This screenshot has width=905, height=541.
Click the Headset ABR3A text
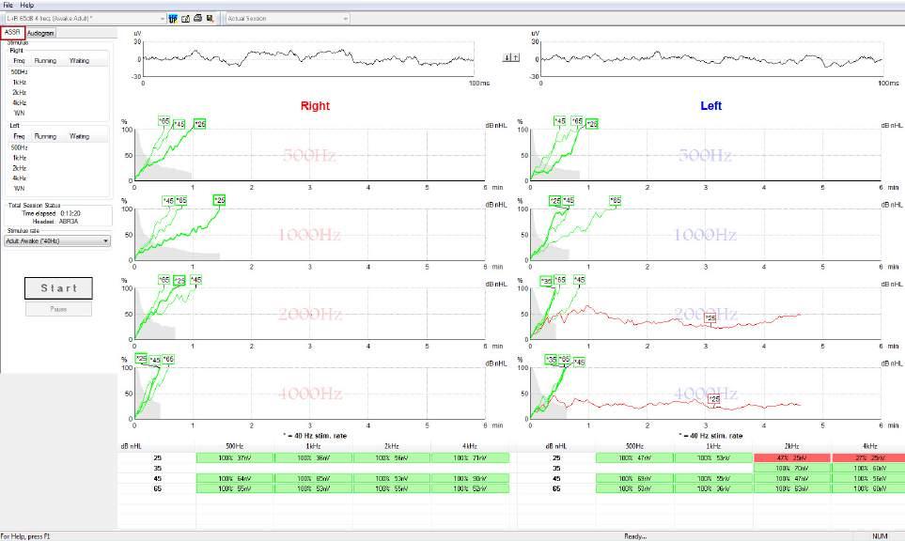[55, 222]
